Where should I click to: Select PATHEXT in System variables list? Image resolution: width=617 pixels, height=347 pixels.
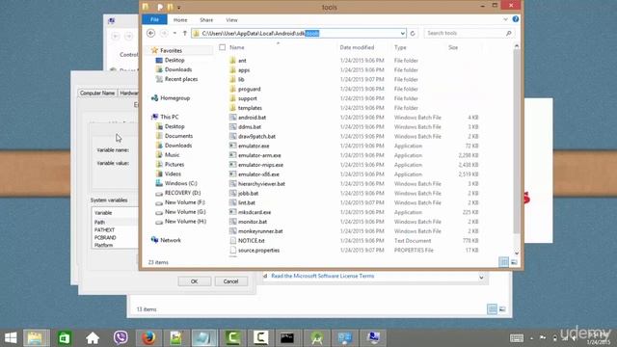pos(104,229)
